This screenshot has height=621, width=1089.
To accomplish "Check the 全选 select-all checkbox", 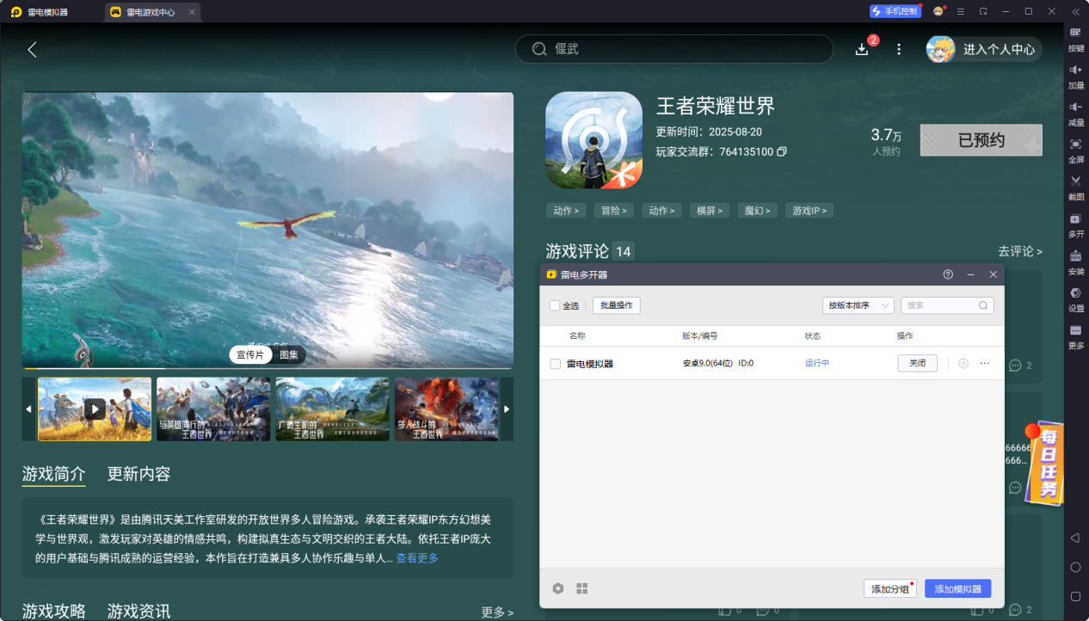I will point(555,305).
